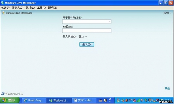
Task: Click the wireless network monitor tray icon
Action: (x=130, y=100)
